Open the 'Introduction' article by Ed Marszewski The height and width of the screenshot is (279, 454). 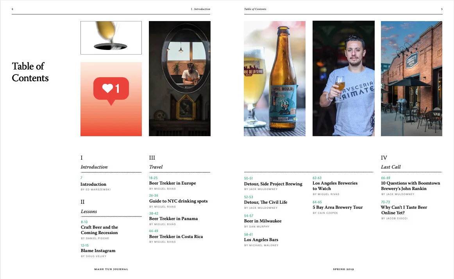[x=93, y=184]
